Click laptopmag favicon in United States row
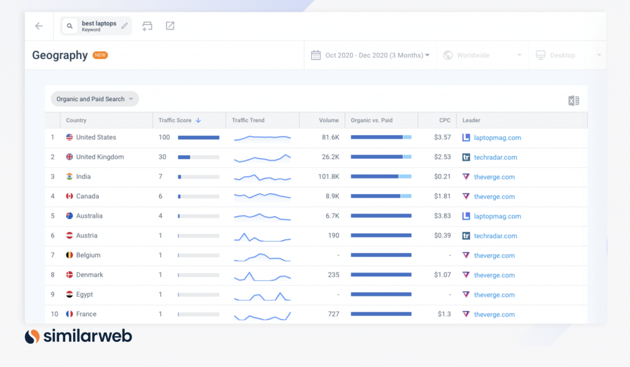Screen dimensions: 630x367 466,137
